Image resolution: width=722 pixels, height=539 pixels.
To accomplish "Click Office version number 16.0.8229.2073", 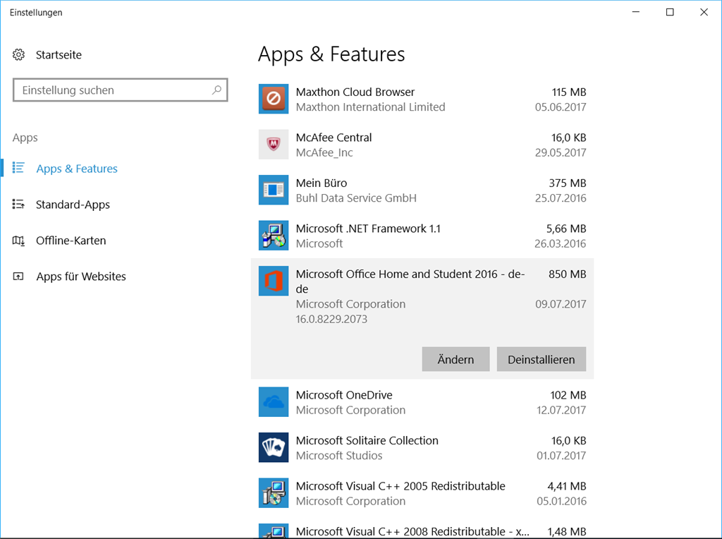I will (x=331, y=320).
